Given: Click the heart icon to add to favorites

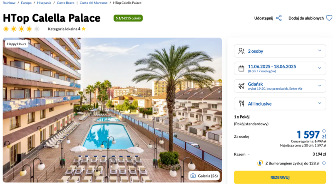Looking at the screenshot, I should 329,18.
